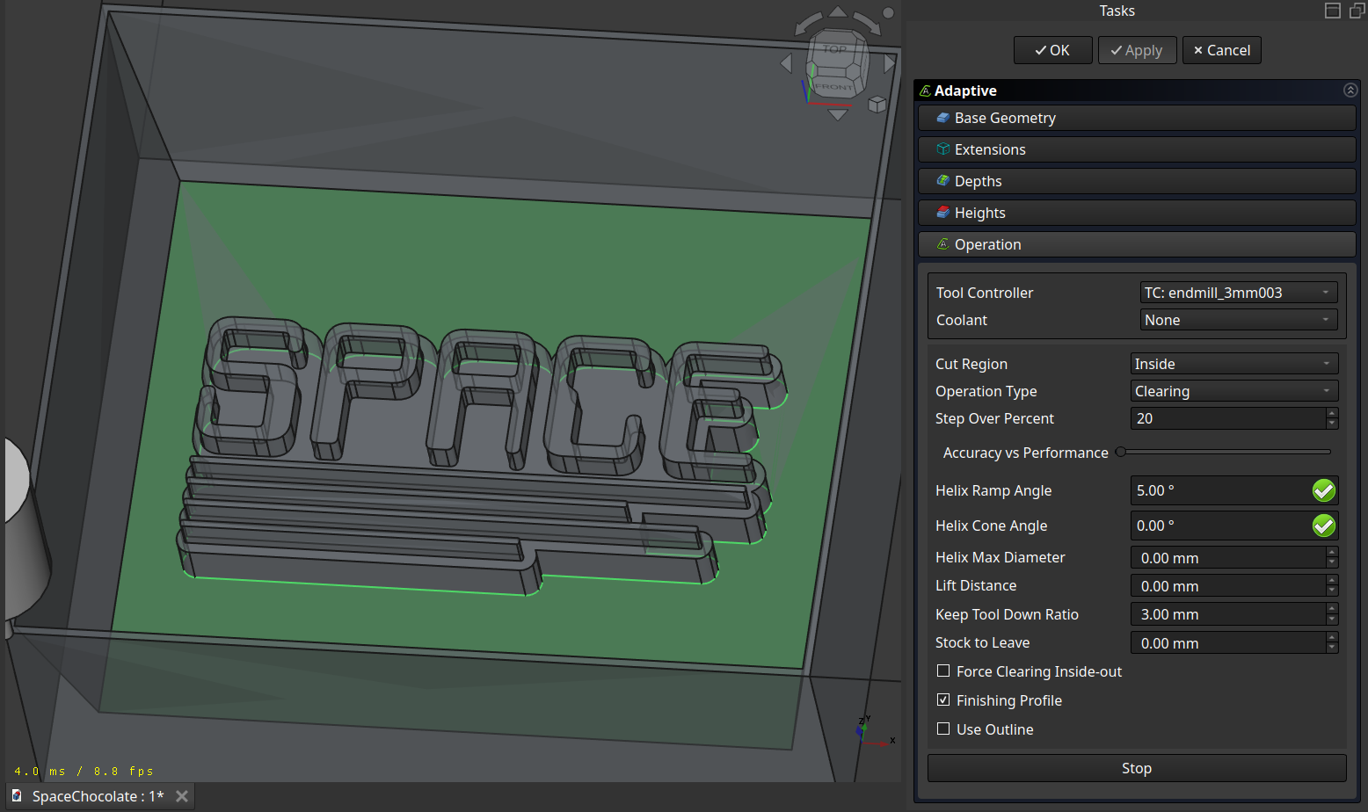The width and height of the screenshot is (1368, 812).
Task: Click the Tasks panel maximize icon
Action: pos(1333,11)
